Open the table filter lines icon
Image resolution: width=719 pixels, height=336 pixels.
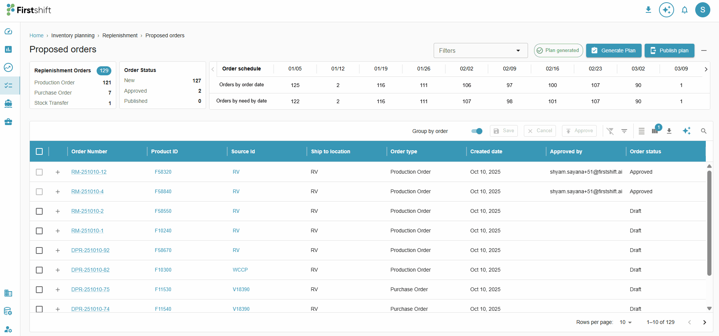coord(624,131)
